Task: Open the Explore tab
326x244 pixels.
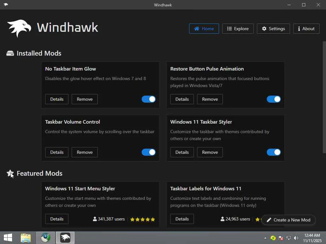Action: pyautogui.click(x=238, y=29)
